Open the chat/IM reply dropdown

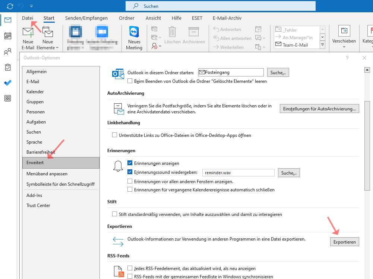(x=260, y=38)
